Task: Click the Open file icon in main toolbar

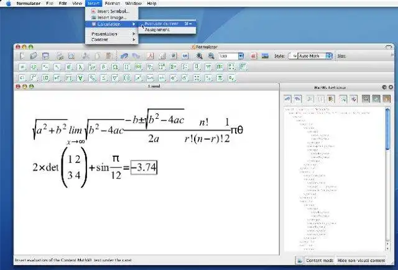Action: [x=34, y=56]
